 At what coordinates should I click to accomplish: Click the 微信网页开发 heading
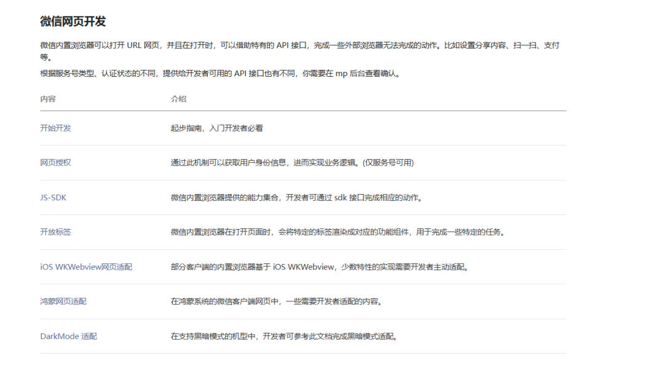tap(73, 21)
